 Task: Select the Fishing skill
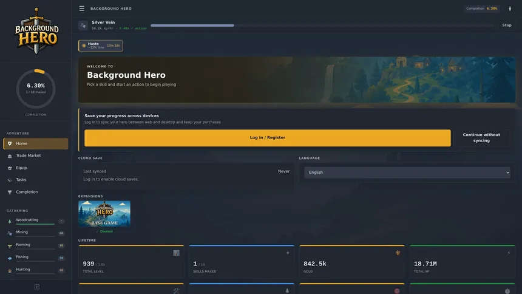point(36,258)
